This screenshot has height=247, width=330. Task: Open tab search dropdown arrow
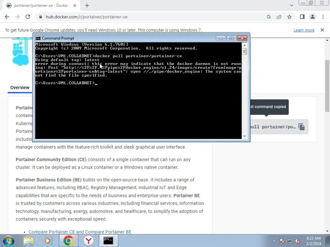pos(291,5)
